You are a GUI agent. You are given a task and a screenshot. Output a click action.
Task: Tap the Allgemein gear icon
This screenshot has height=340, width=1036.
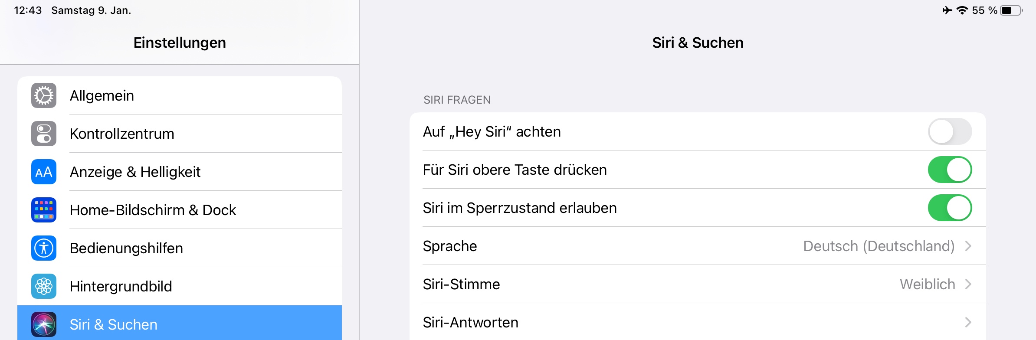[44, 95]
